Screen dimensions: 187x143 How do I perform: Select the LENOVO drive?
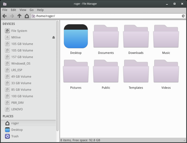[x=17, y=109]
